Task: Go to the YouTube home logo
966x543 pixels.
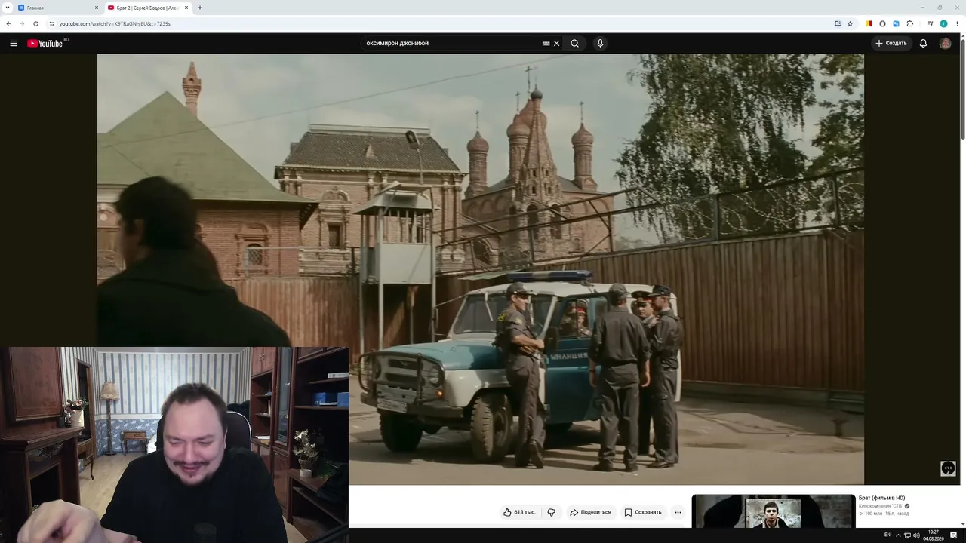Action: [x=45, y=43]
